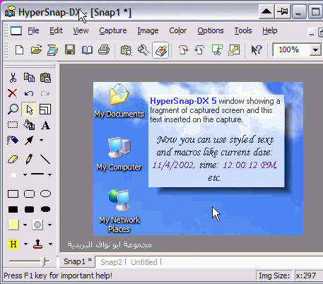Toggle the arrow selection pointer tool
Screen dimensions: 323x284
29,110
